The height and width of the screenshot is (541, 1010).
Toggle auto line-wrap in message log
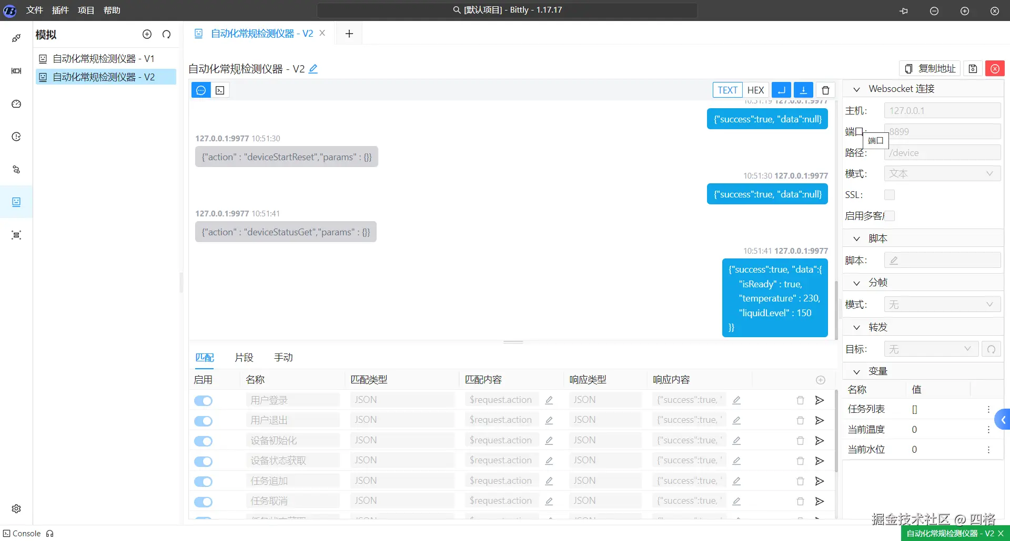(x=781, y=90)
